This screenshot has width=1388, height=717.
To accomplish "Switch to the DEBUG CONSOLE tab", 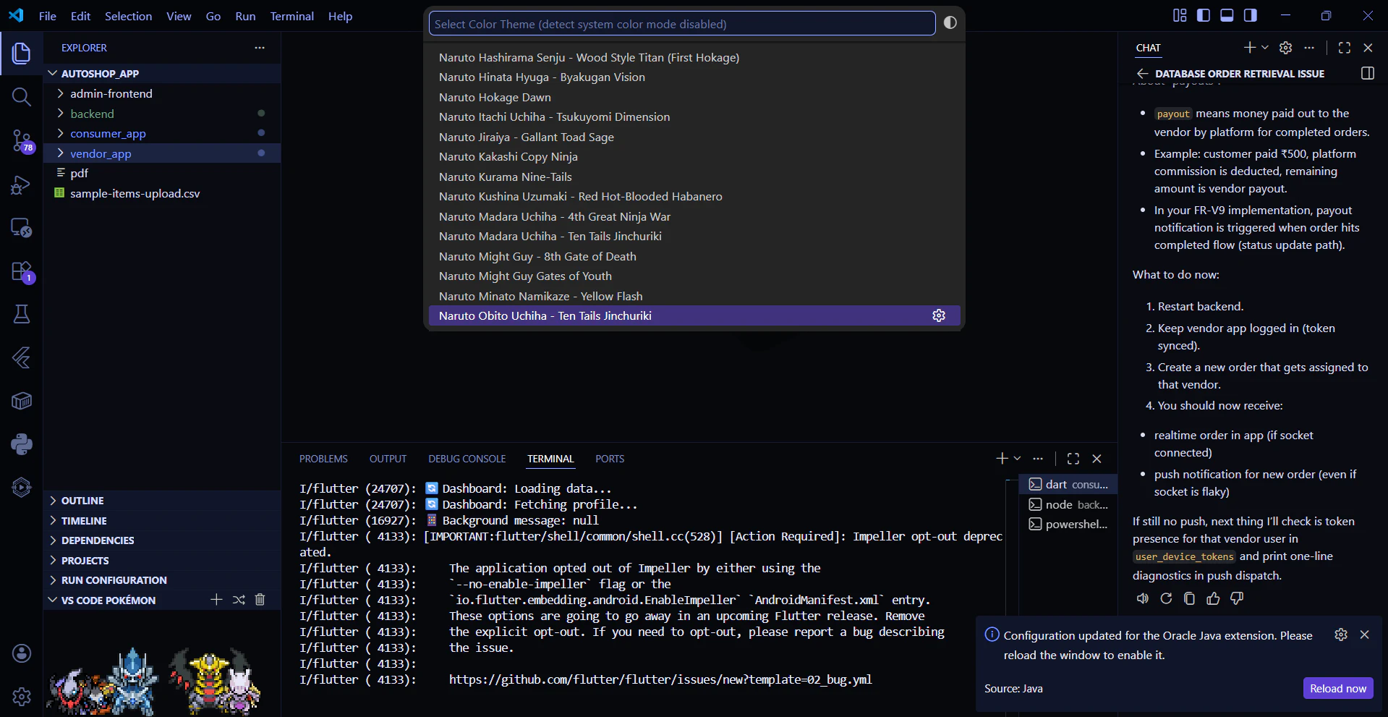I will coord(467,458).
